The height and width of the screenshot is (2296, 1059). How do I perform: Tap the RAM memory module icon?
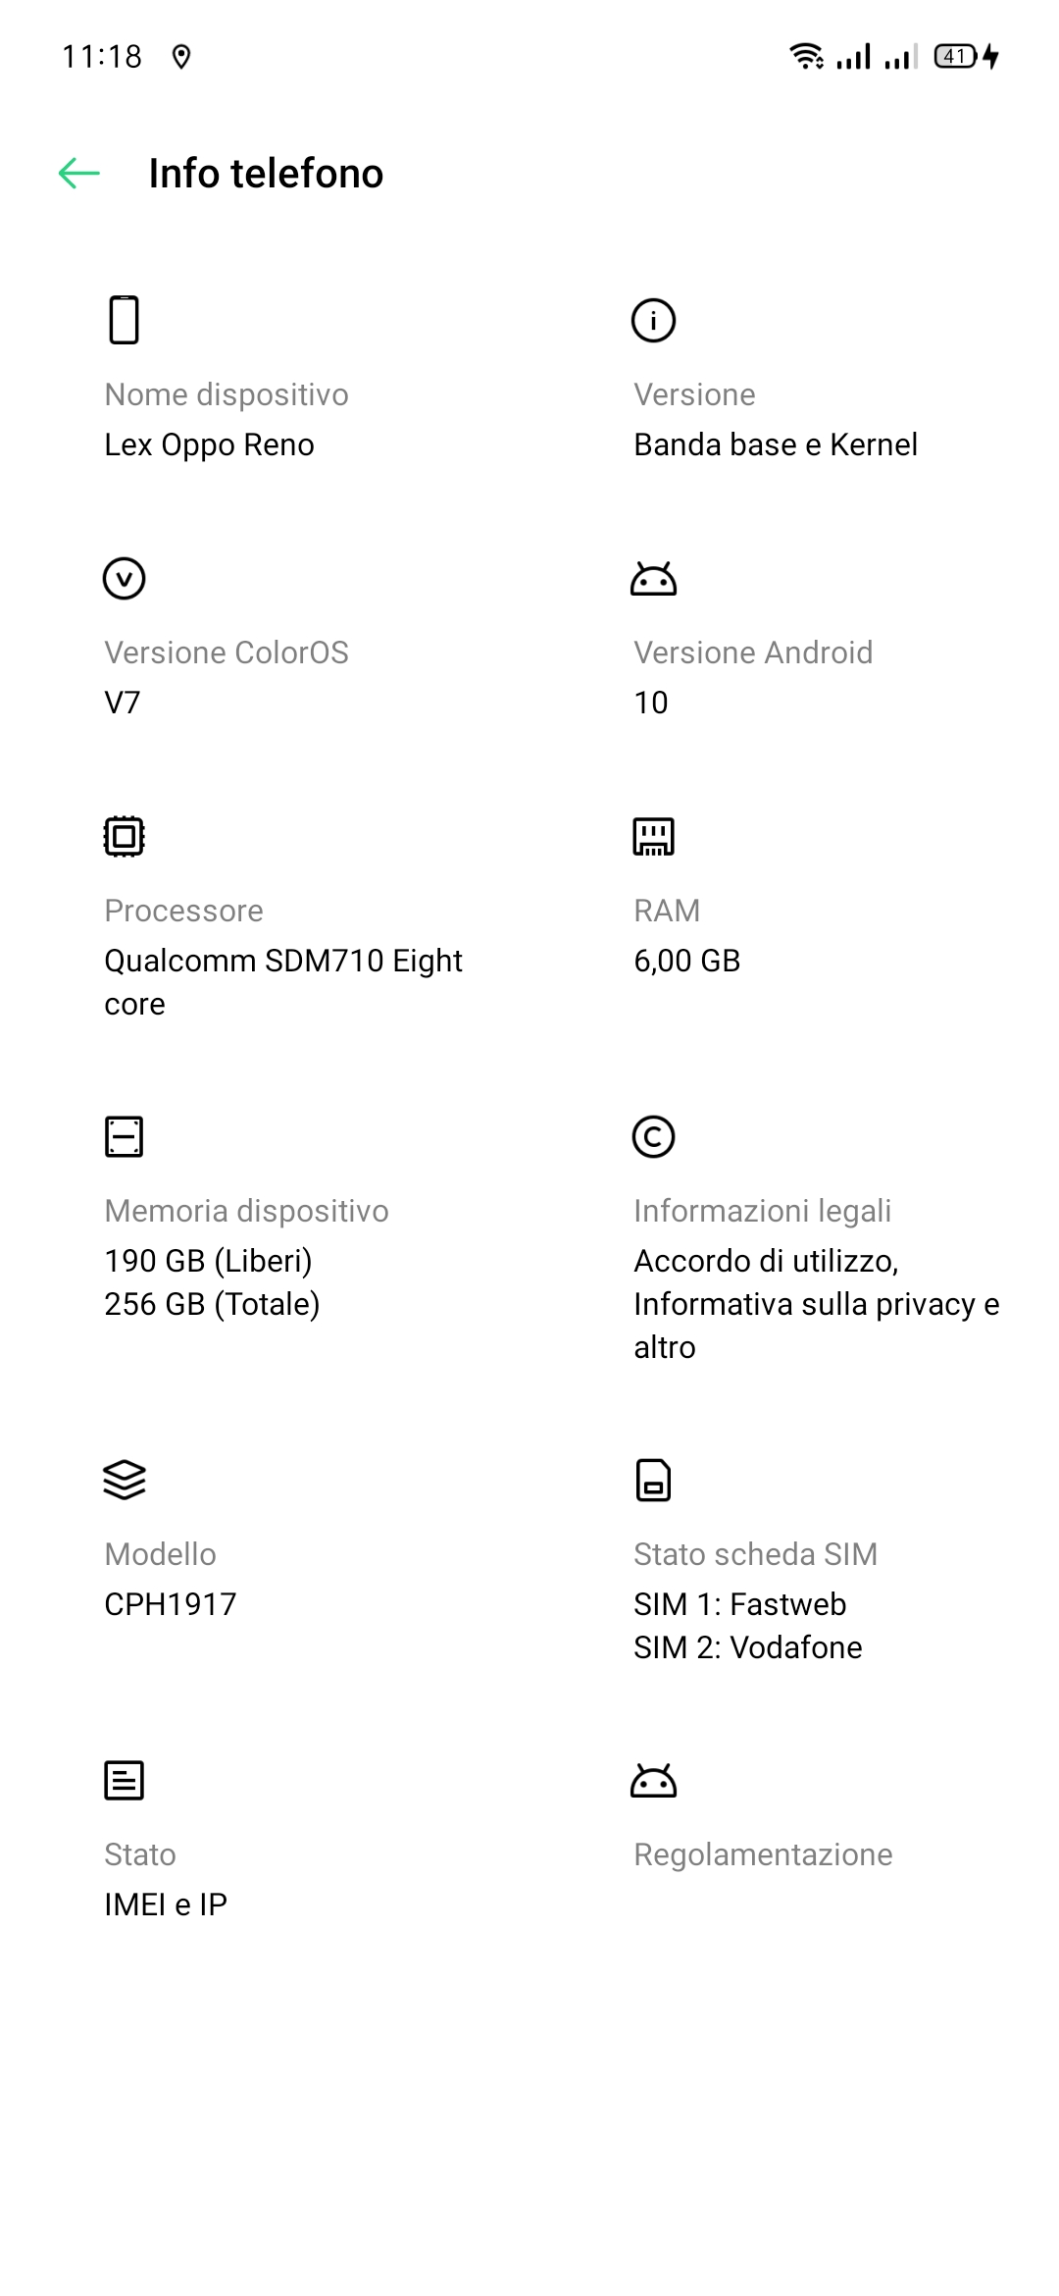[x=653, y=836]
